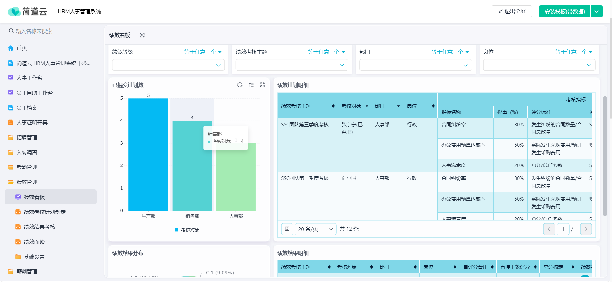Open 20 条/页 page size dropdown
The image size is (612, 282).
(316, 229)
